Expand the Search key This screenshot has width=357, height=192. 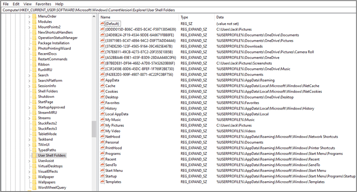click(x=29, y=75)
